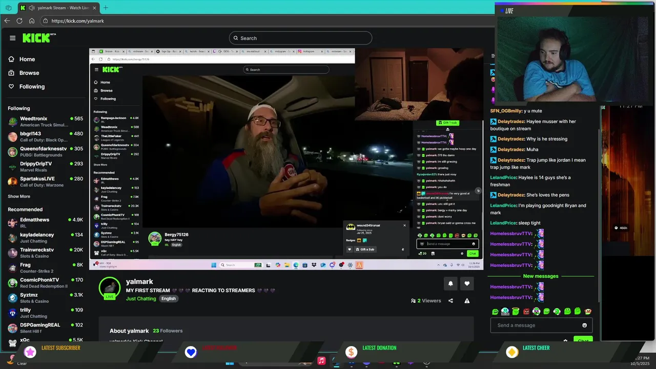Open kayladelancey recommended channel

pos(45,237)
